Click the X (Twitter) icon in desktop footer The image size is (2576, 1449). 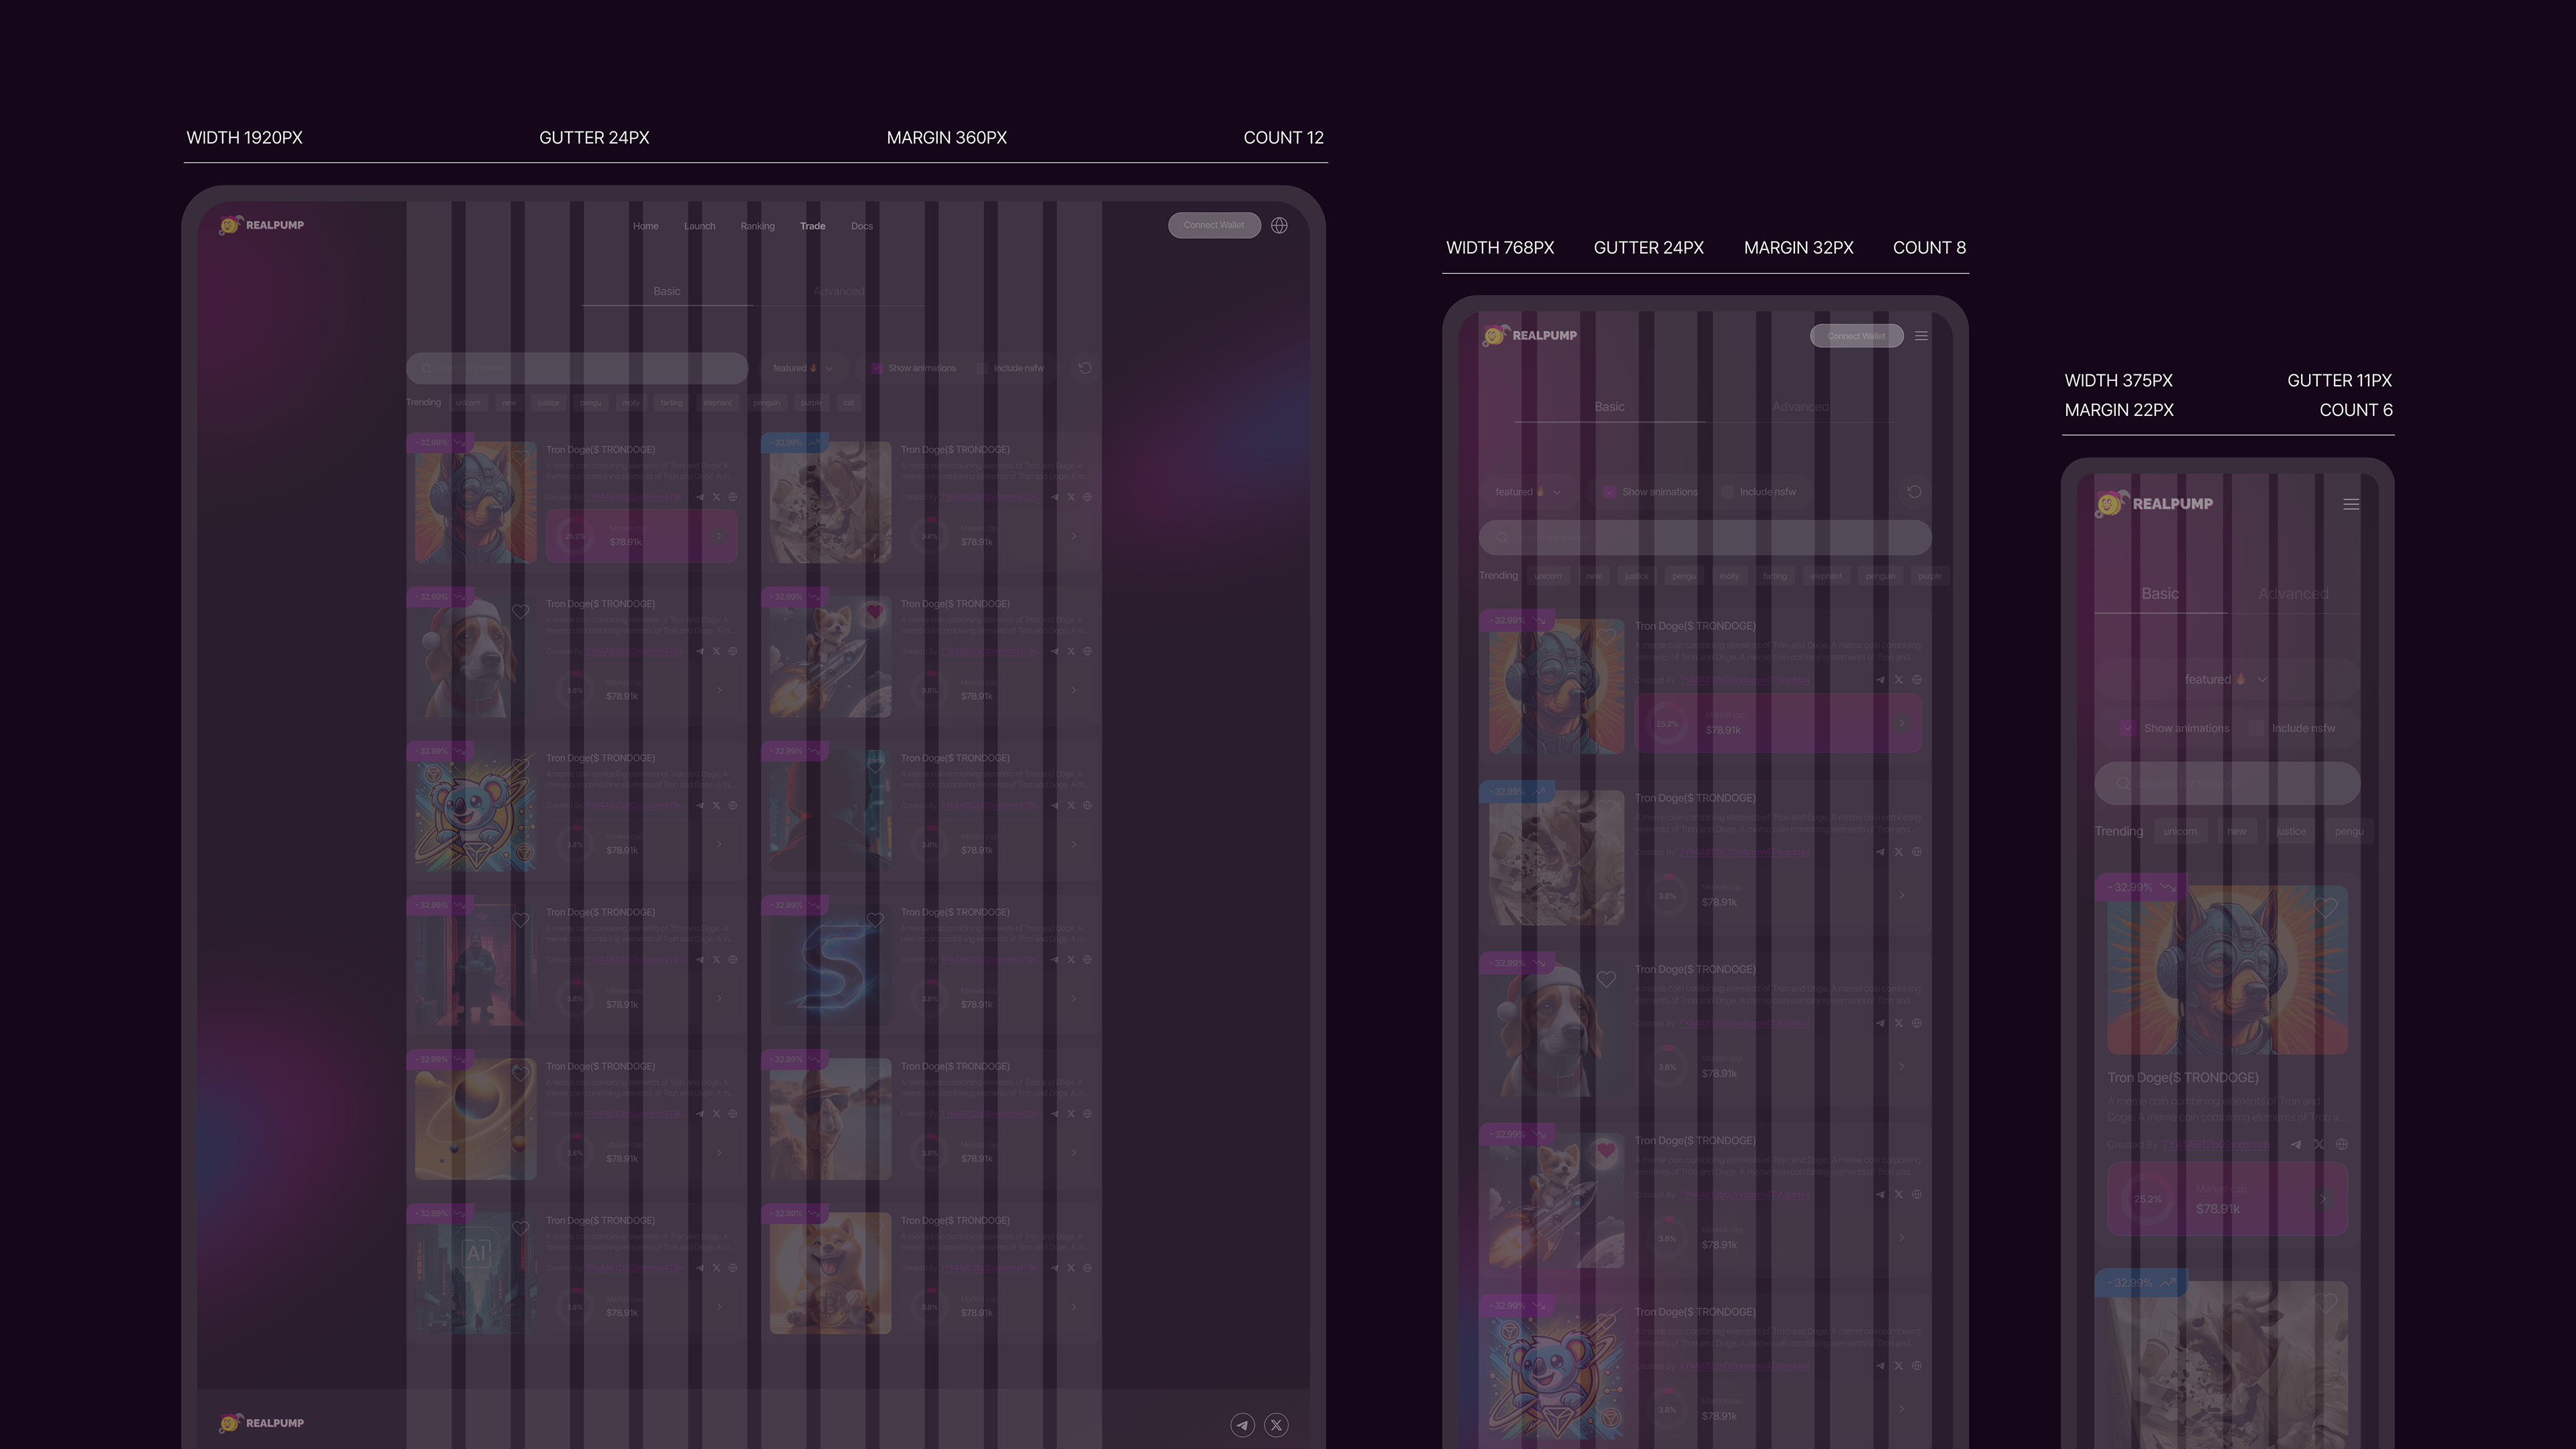[x=1276, y=1425]
